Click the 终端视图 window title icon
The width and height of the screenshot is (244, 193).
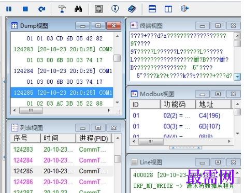(134, 25)
